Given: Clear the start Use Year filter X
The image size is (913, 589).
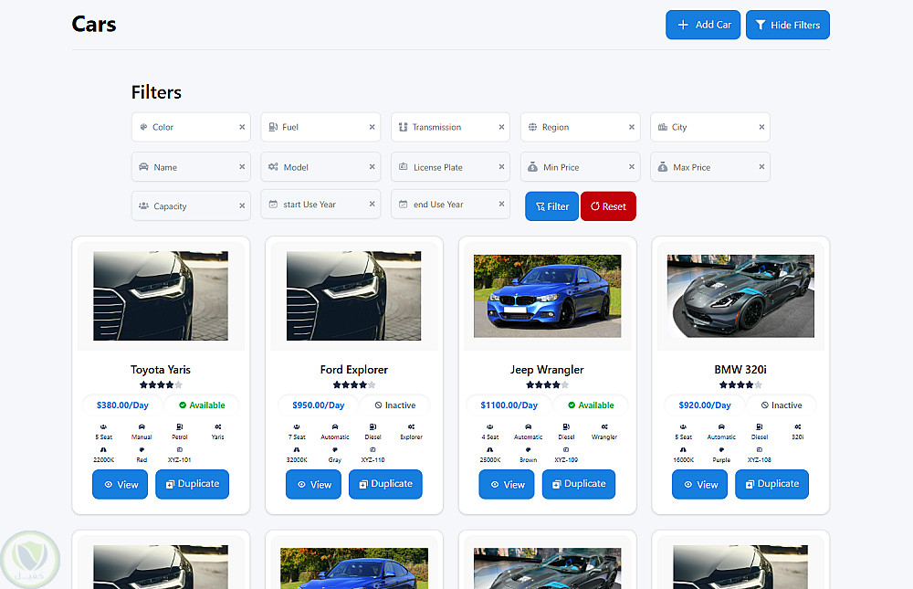Looking at the screenshot, I should (x=373, y=204).
